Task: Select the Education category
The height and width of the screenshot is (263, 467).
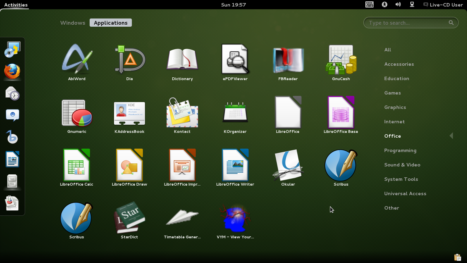Action: [397, 78]
